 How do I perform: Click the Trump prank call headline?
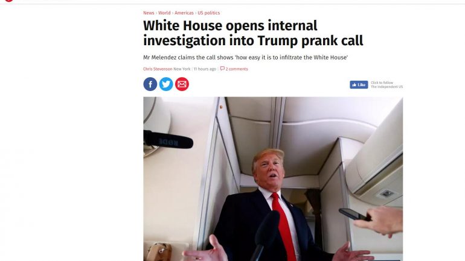click(x=253, y=33)
